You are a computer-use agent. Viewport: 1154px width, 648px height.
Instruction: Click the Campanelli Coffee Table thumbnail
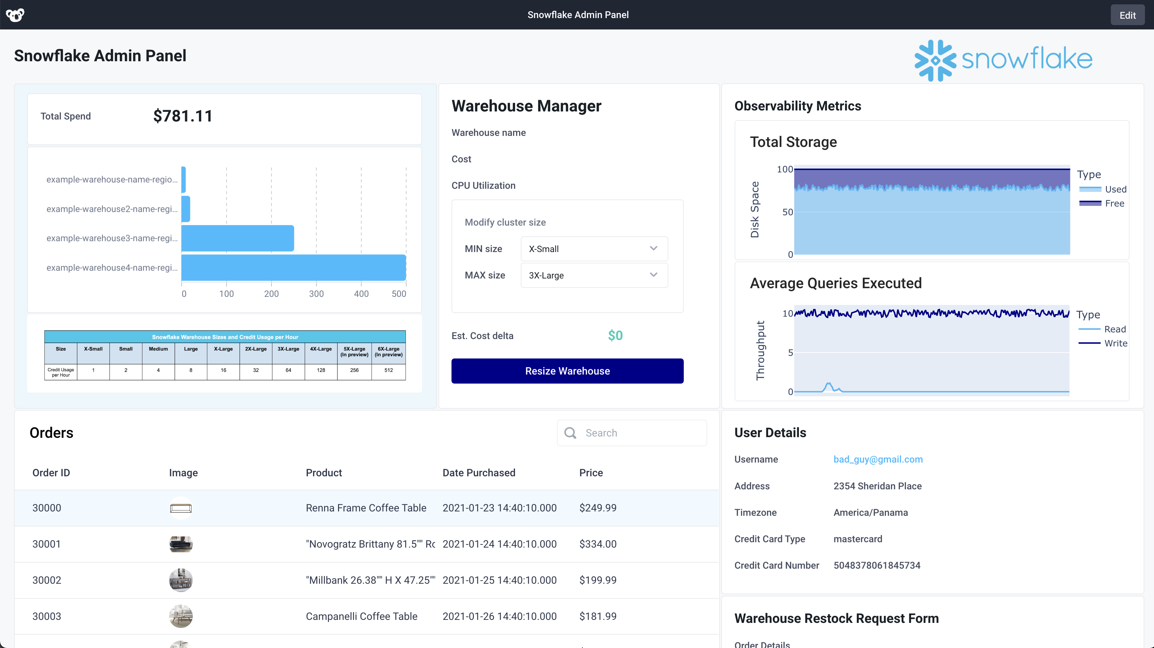pyautogui.click(x=180, y=616)
